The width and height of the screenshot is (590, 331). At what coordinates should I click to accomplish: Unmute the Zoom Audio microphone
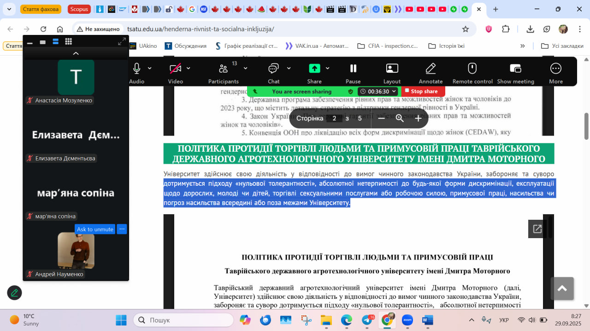(136, 69)
